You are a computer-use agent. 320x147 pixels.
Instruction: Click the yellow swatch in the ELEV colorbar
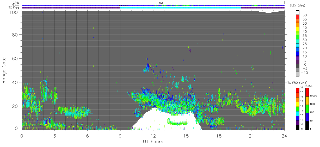[298, 29]
